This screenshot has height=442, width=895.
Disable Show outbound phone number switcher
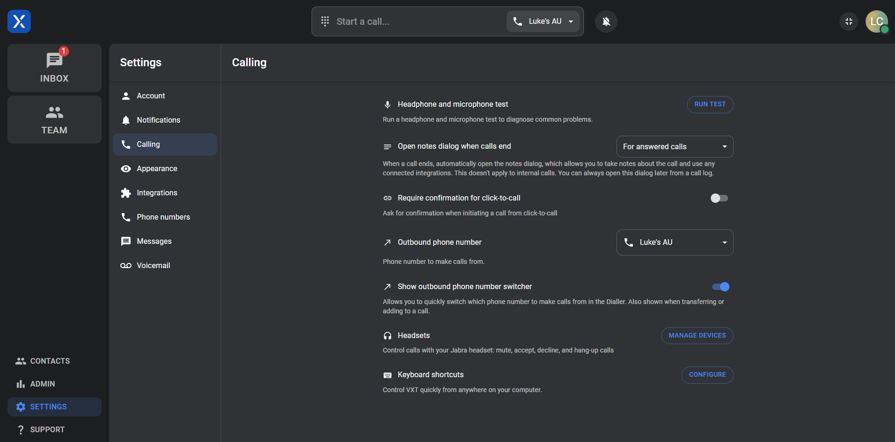pyautogui.click(x=720, y=287)
